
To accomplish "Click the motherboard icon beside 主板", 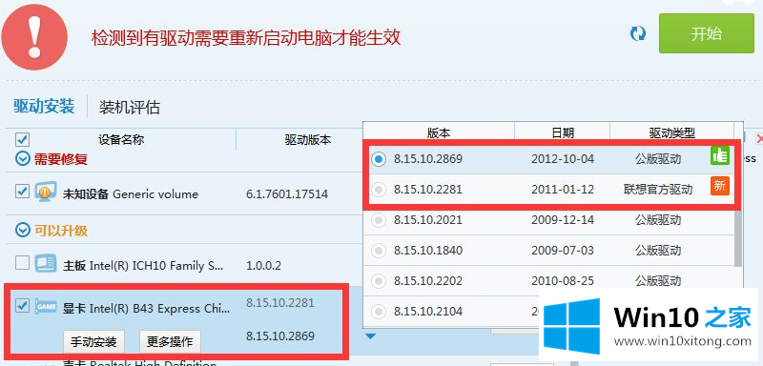I will pos(46,264).
